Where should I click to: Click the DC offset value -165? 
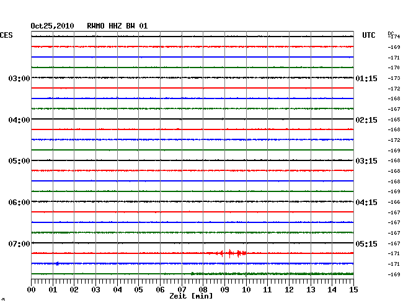click(x=394, y=120)
